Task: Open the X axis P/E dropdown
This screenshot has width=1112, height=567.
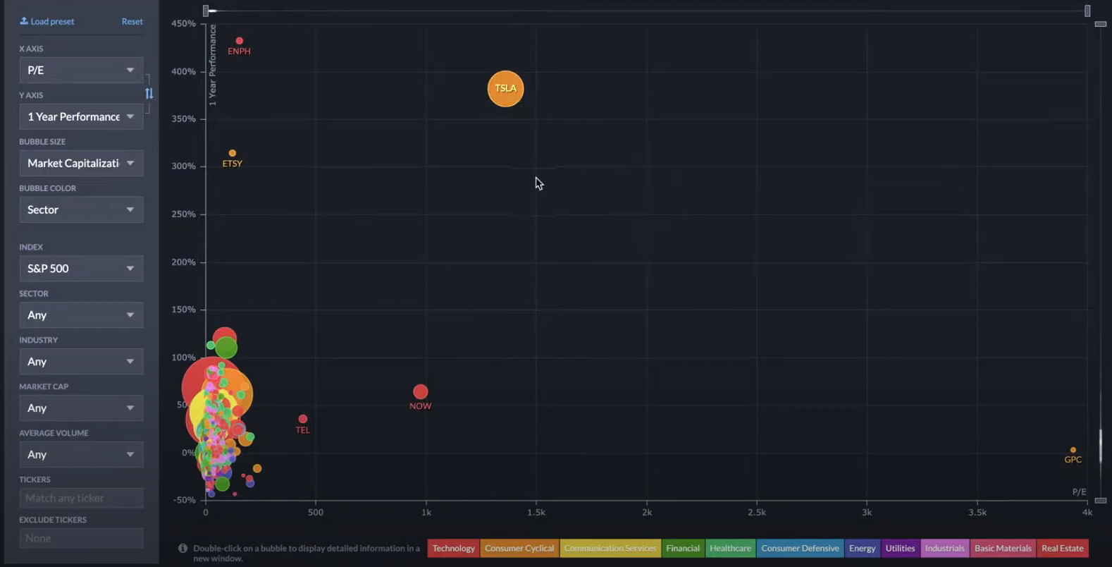Action: 81,70
